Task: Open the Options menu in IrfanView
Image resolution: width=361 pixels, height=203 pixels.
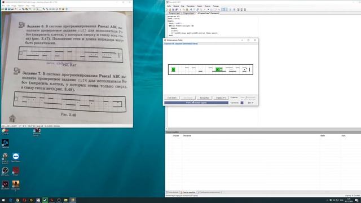Action: tap(21, 6)
